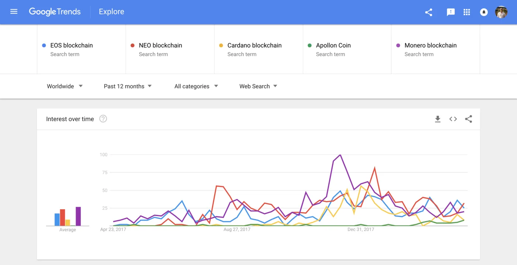Click the Interest over time title
This screenshot has height=265, width=517.
pos(70,119)
